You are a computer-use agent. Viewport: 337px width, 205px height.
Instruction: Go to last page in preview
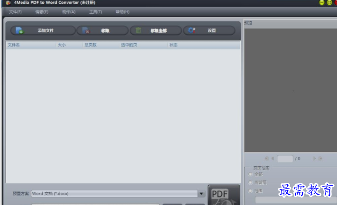[x=320, y=159]
